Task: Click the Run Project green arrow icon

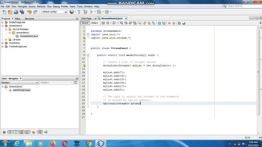Action: 92,12
